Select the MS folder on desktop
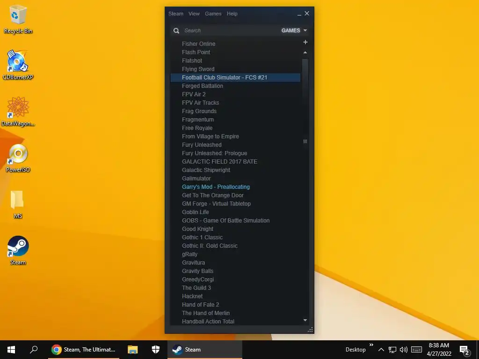Viewport: 479px width, 359px height. coord(18,204)
